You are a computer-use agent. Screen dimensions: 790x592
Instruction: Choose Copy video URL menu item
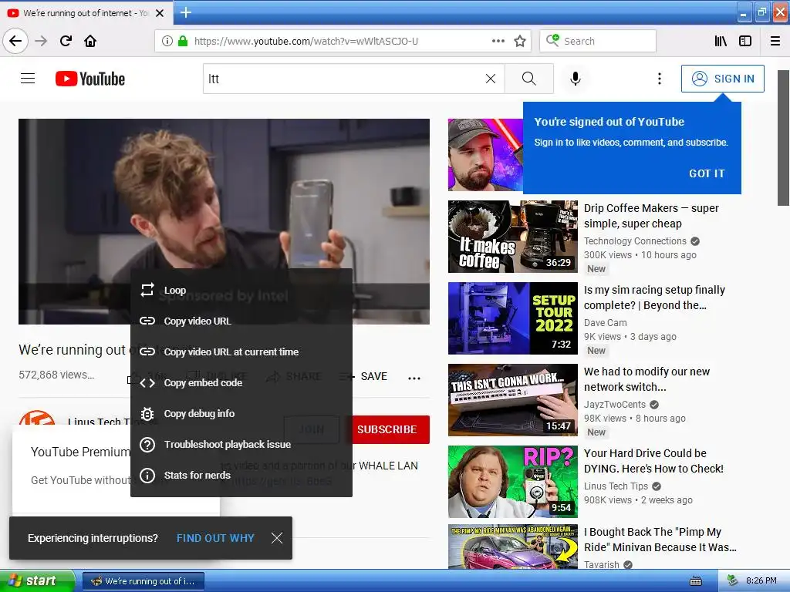tap(241, 321)
